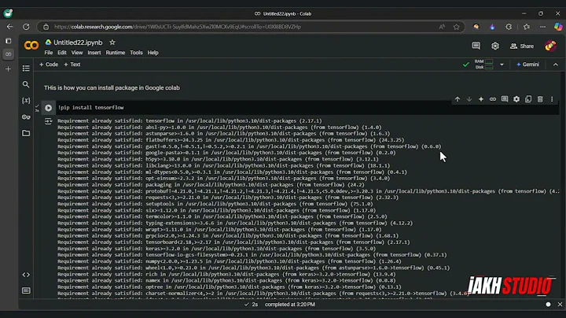Collapse the header with chevron
Image resolution: width=566 pixels, height=318 pixels.
(556, 65)
